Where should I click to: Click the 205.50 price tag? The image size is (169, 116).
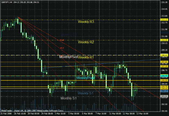(164, 80)
